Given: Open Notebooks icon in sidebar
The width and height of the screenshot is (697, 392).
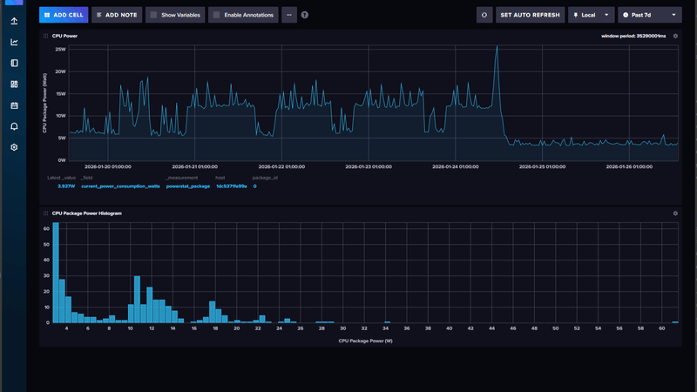Looking at the screenshot, I should [x=14, y=64].
